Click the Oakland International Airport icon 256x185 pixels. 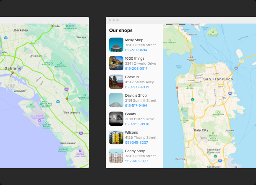39,120
